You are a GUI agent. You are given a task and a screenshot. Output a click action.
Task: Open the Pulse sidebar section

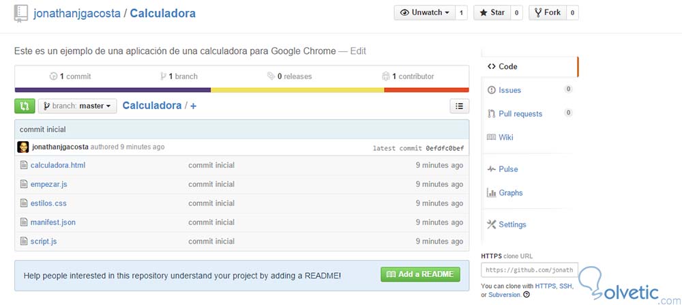[x=508, y=169]
